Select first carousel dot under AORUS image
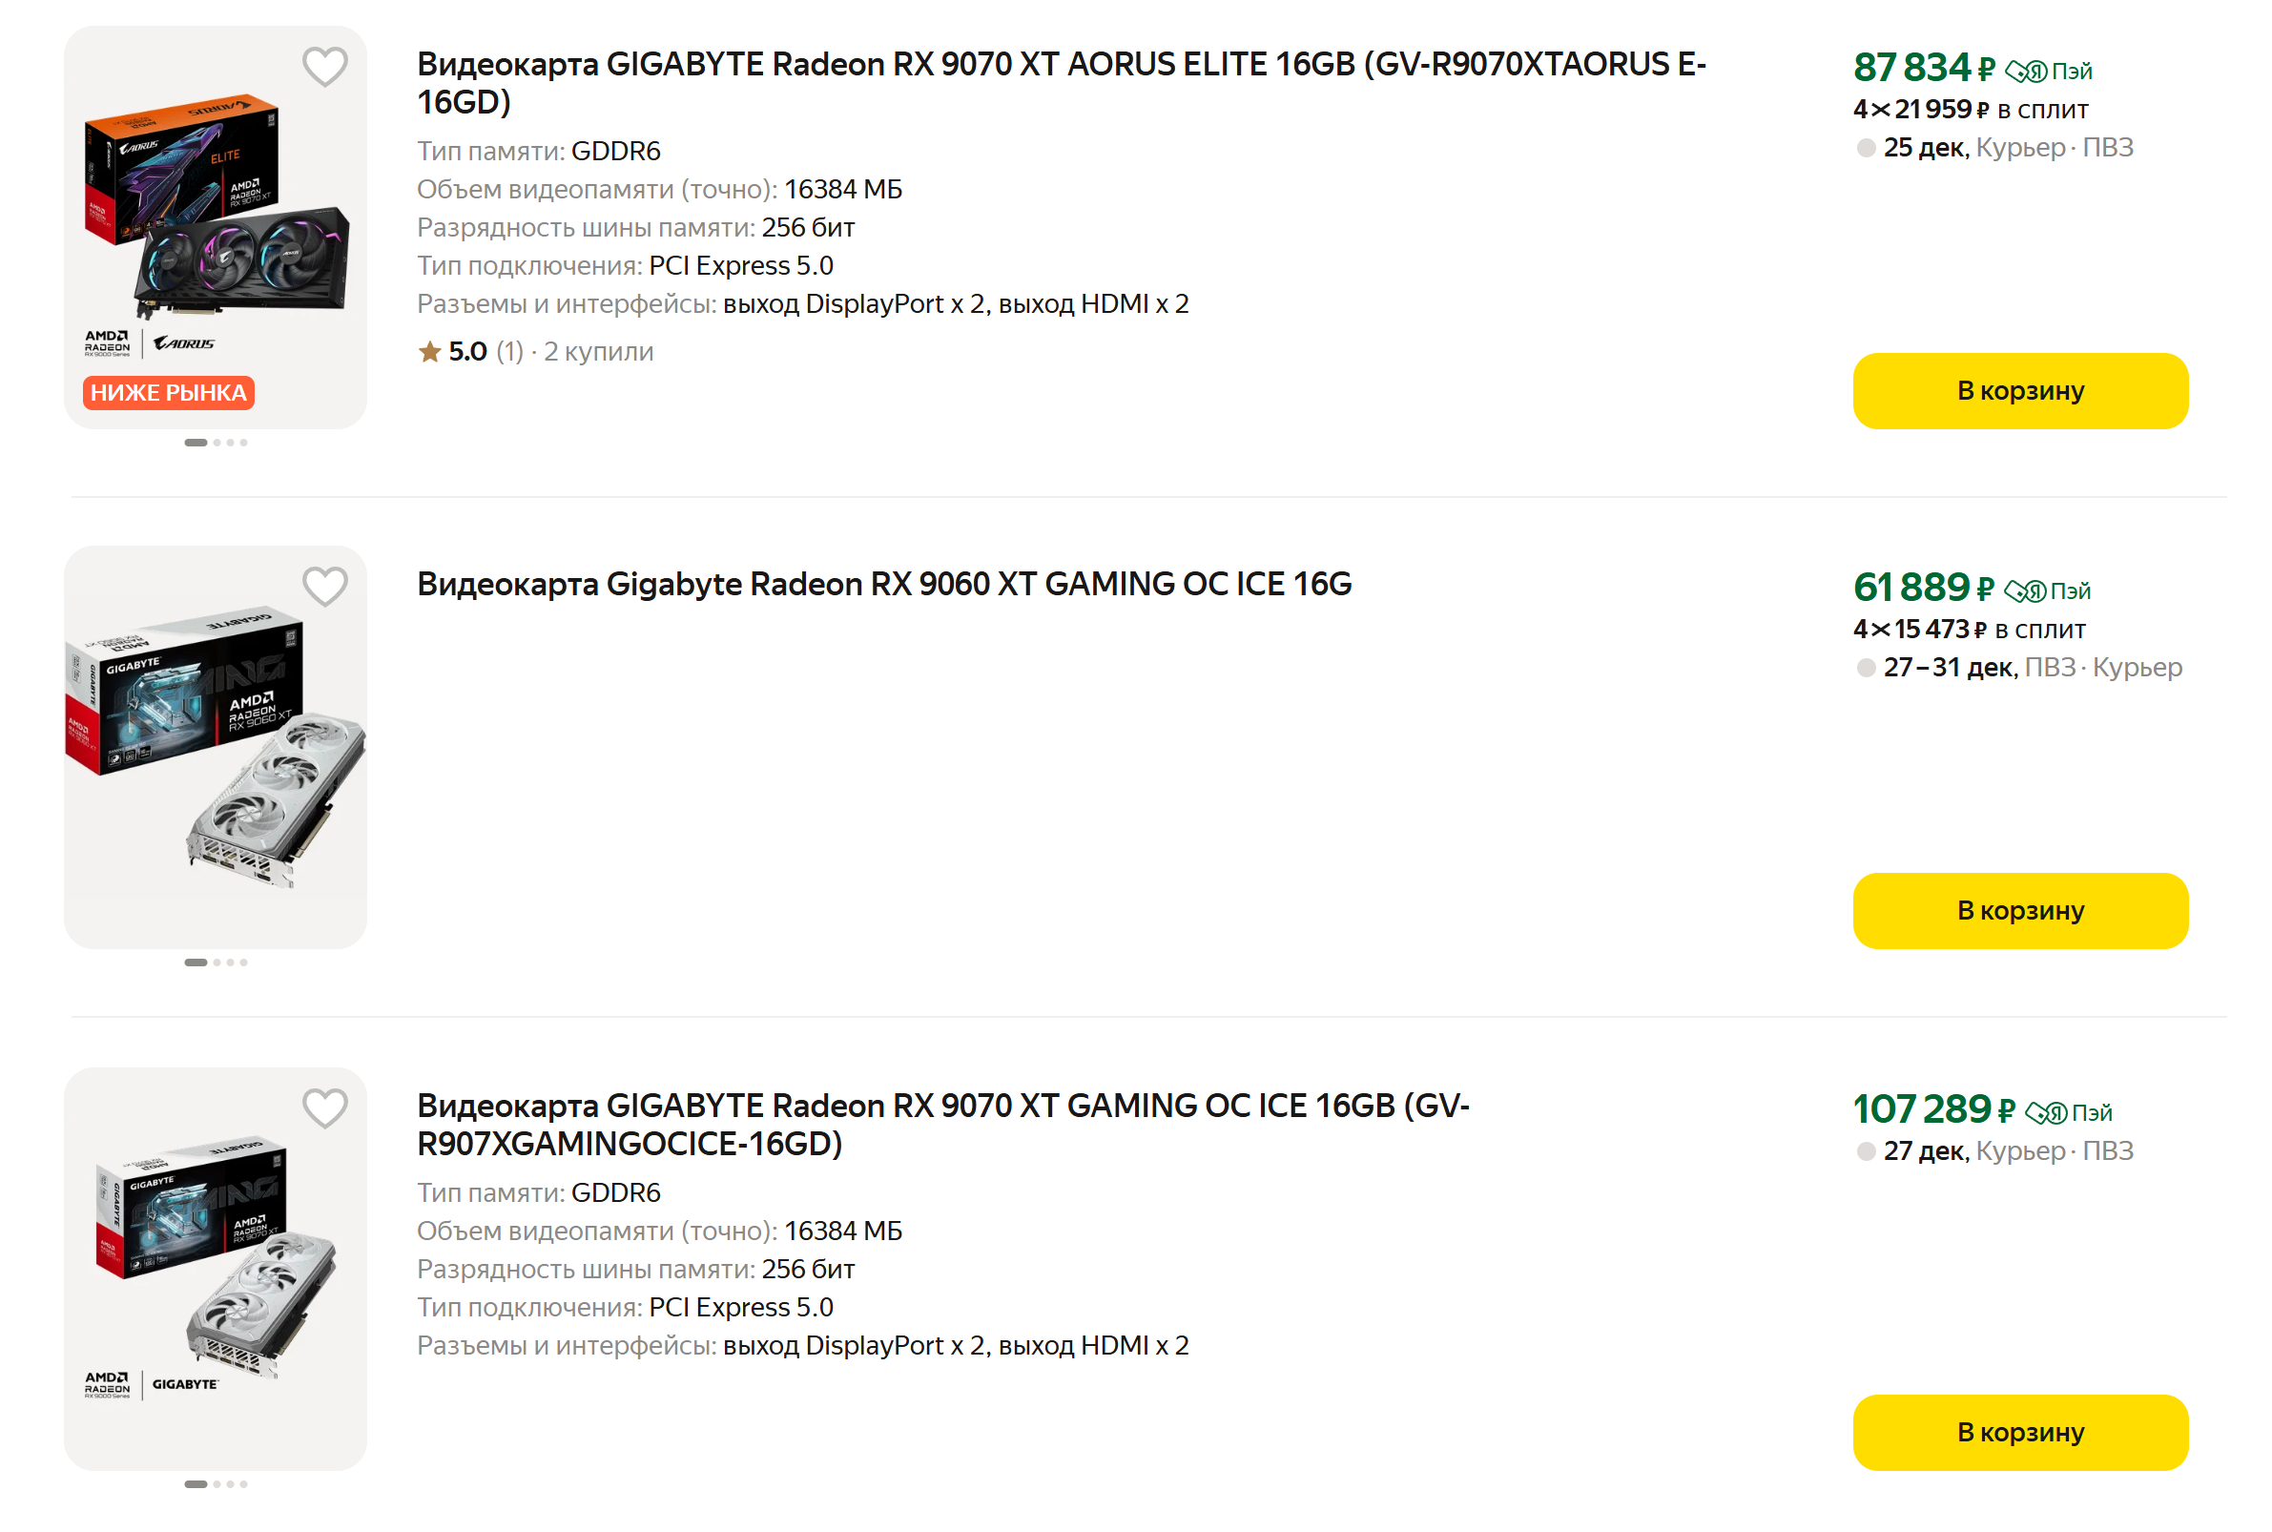Viewport: 2272px width, 1532px height. pyautogui.click(x=196, y=443)
